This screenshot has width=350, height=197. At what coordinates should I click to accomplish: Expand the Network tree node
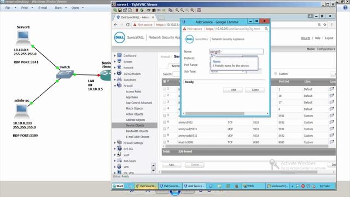point(115,67)
